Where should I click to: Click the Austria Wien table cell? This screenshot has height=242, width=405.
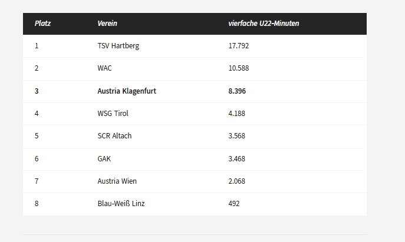click(117, 181)
